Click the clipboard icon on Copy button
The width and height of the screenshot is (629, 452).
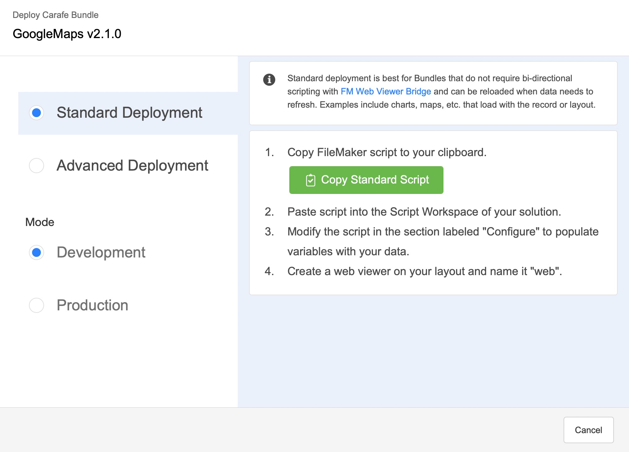(x=310, y=180)
